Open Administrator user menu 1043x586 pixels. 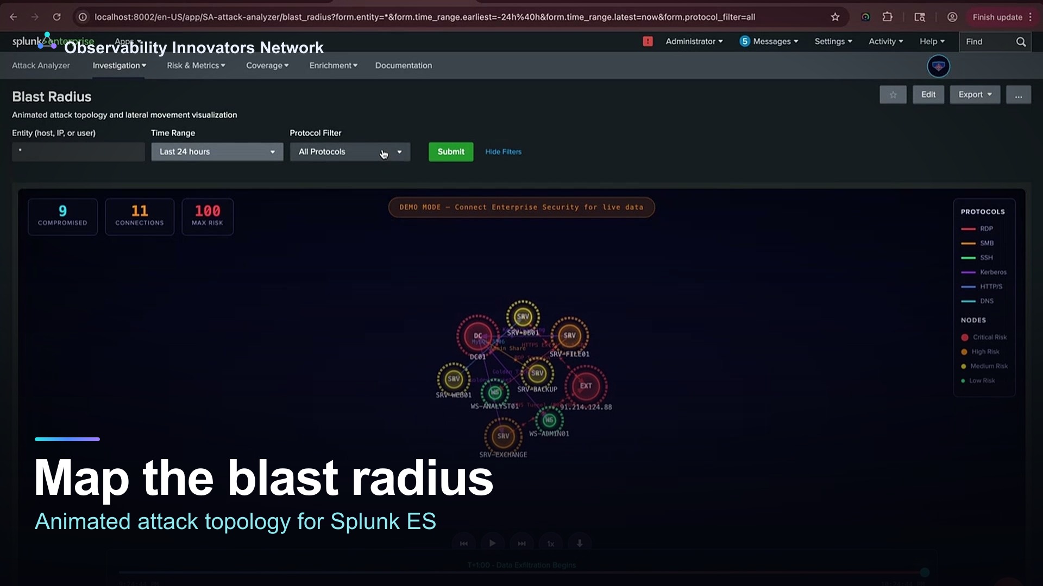pyautogui.click(x=694, y=41)
